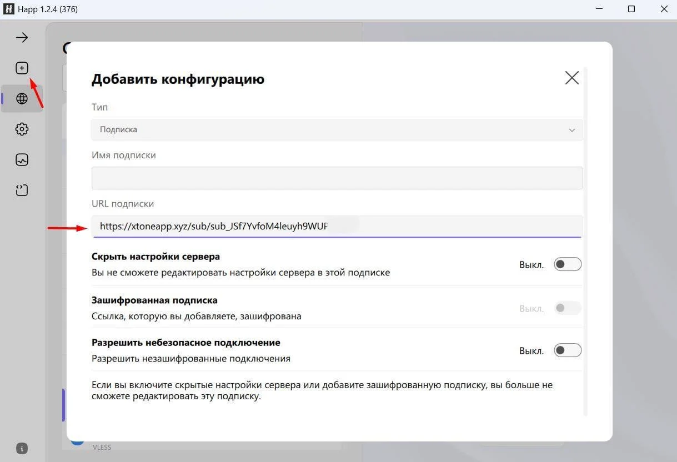Image resolution: width=677 pixels, height=462 pixels.
Task: Toggle the Скрыть настройки сервера switch
Action: click(x=567, y=264)
